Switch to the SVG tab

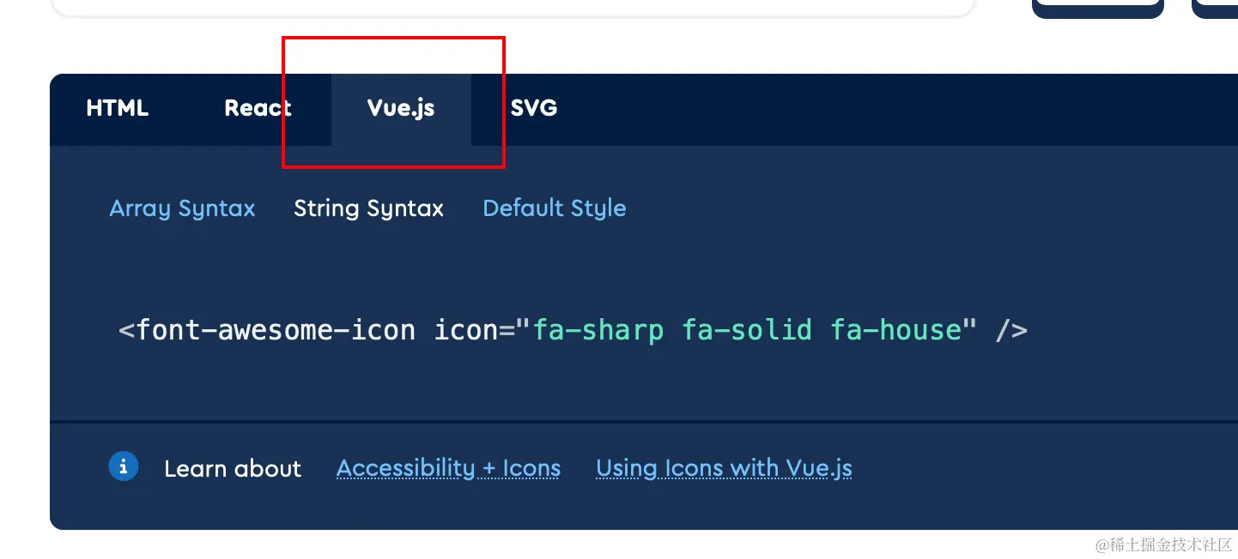click(x=534, y=108)
